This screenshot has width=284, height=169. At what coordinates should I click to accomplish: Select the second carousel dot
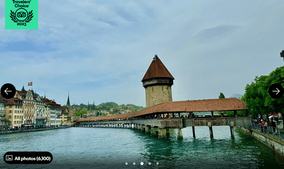(134, 164)
